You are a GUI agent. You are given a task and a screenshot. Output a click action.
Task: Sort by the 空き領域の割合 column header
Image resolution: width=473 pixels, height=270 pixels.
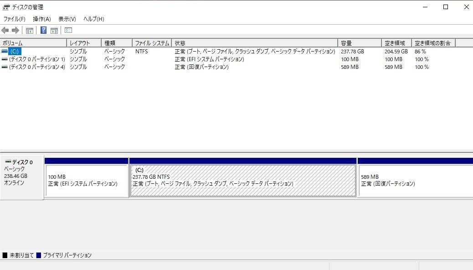433,43
